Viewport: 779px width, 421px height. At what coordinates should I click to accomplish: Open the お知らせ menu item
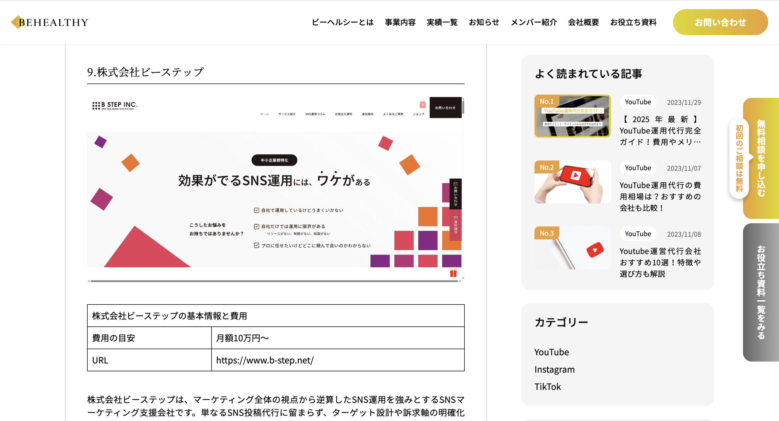(x=484, y=22)
